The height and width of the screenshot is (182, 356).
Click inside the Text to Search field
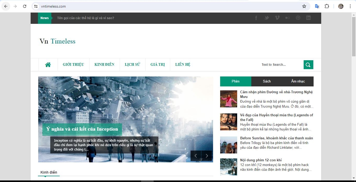coord(281,65)
